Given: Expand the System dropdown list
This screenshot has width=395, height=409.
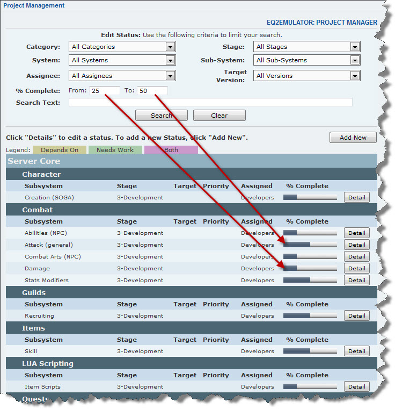Looking at the screenshot, I should point(122,61).
